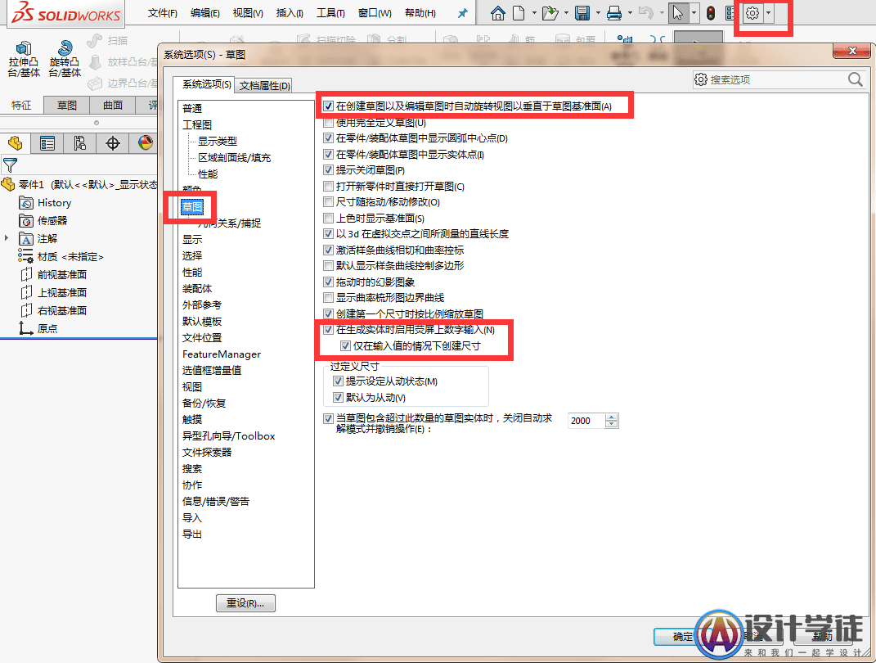This screenshot has height=663, width=876.
Task: Expand the 注解 annotations tree node arrow
Action: point(7,238)
